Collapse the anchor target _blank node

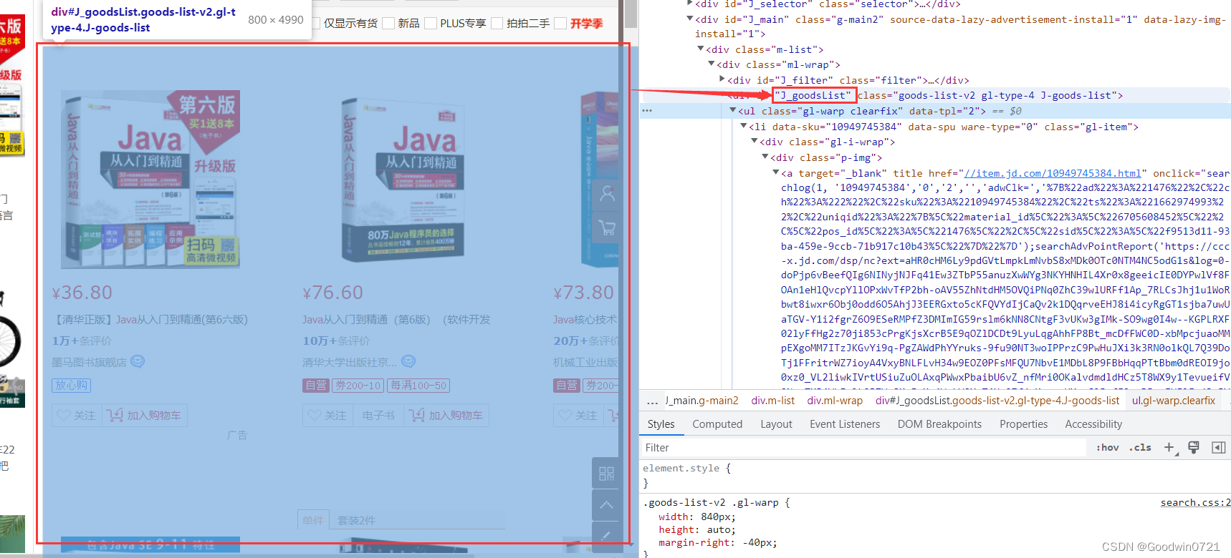tap(776, 173)
